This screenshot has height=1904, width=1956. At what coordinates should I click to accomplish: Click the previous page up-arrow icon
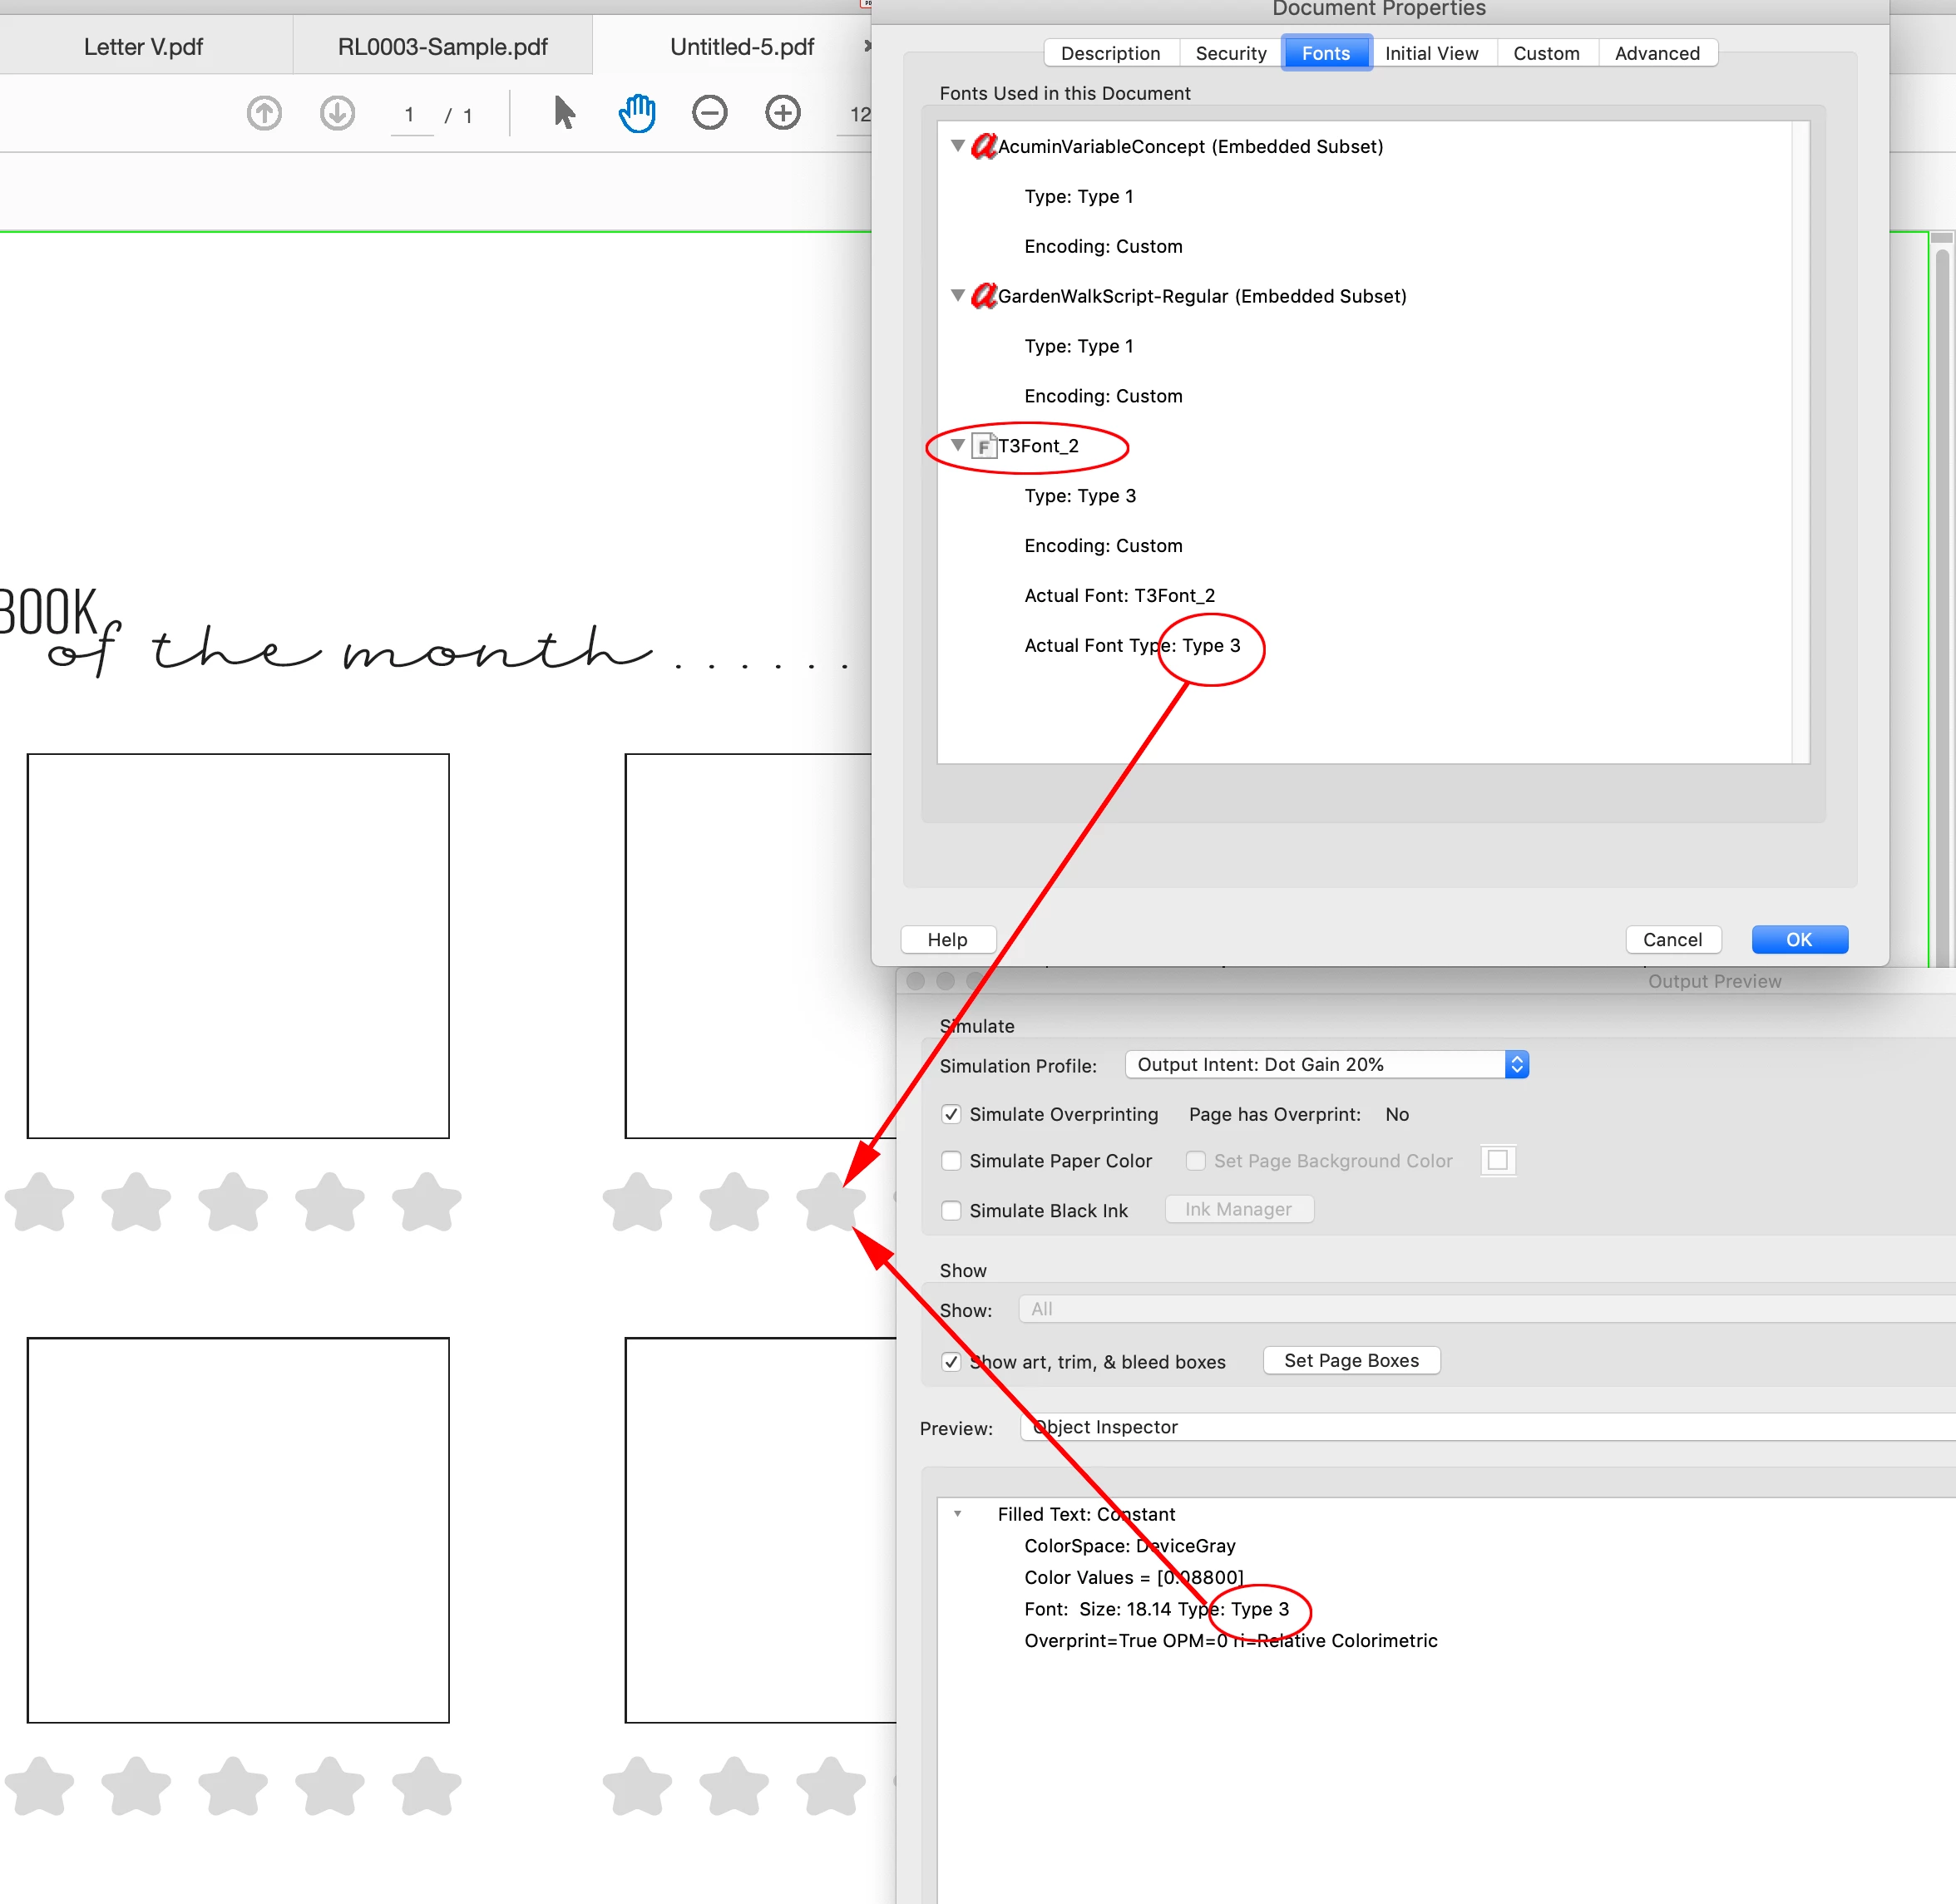point(264,113)
